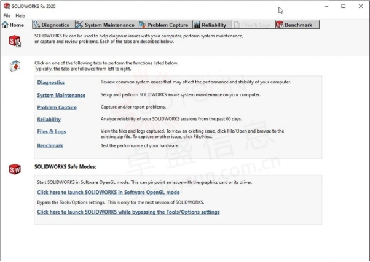370x262 pixels.
Task: Switch to the Files & Logs tab
Action: click(x=254, y=25)
